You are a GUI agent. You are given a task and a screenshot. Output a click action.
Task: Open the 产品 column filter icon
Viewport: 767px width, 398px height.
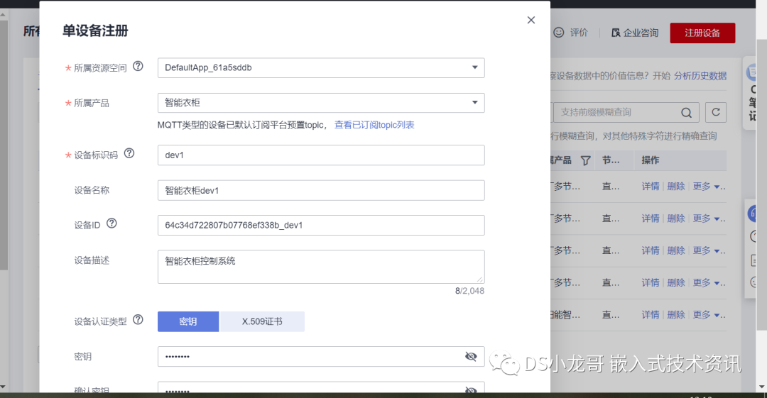point(585,160)
